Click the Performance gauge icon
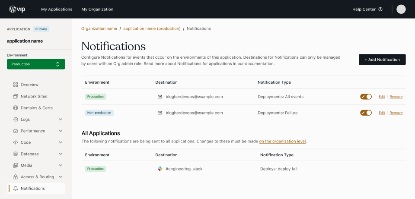The image size is (415, 199). tap(16, 131)
